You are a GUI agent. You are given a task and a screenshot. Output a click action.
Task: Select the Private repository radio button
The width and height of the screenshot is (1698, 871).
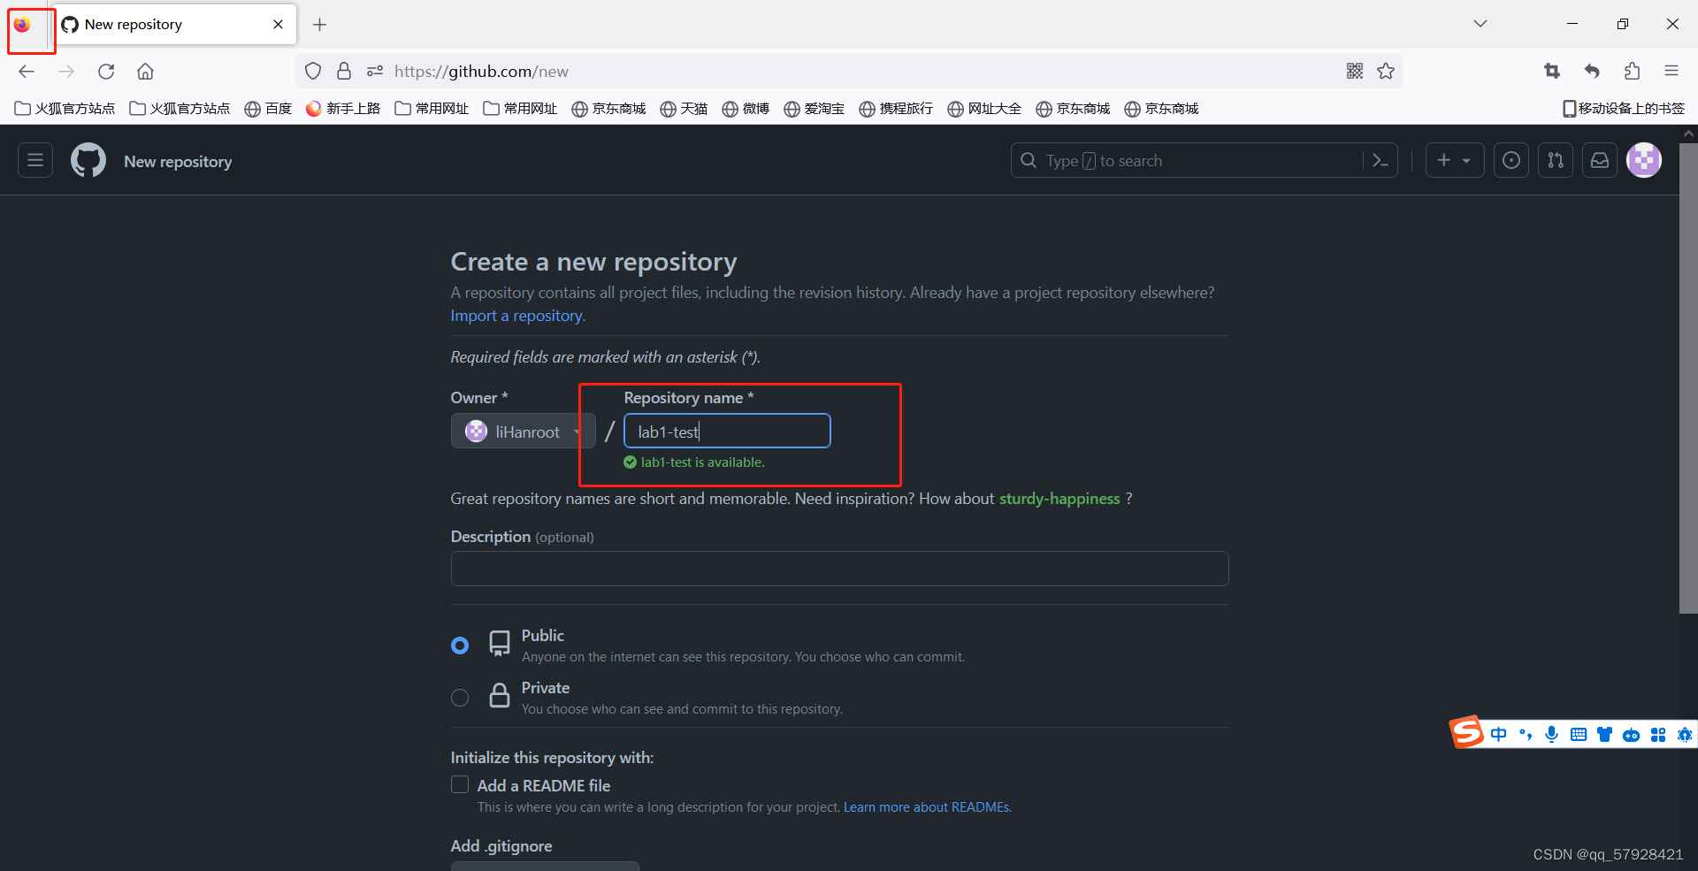point(459,698)
